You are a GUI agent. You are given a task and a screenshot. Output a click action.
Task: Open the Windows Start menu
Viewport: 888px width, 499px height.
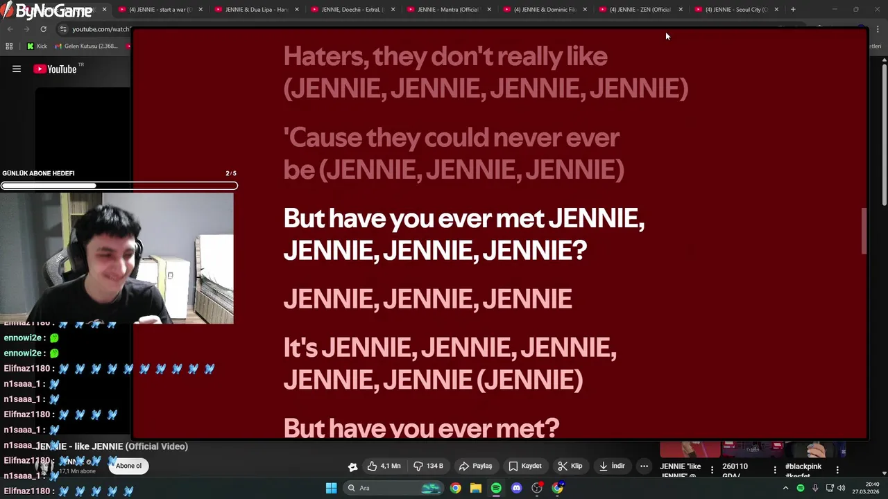pyautogui.click(x=331, y=488)
